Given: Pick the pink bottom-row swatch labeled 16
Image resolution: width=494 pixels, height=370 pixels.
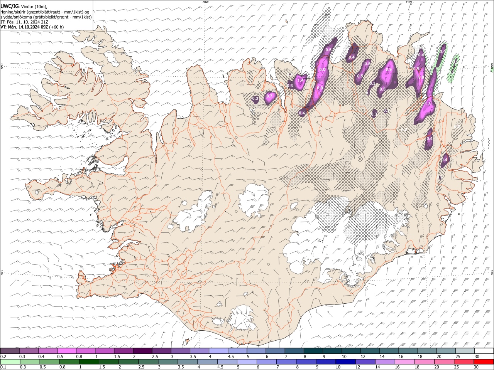Looking at the screenshot, I should coord(404,362).
